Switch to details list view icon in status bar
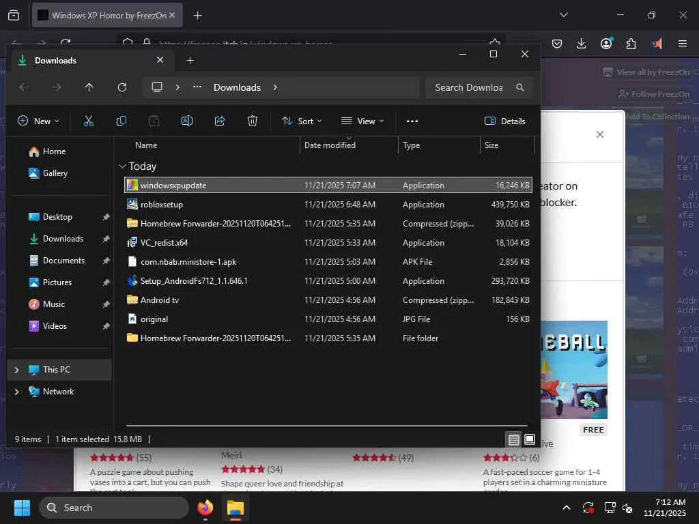699x524 pixels. (513, 440)
